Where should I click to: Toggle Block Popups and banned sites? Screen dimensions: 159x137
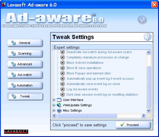point(63,73)
